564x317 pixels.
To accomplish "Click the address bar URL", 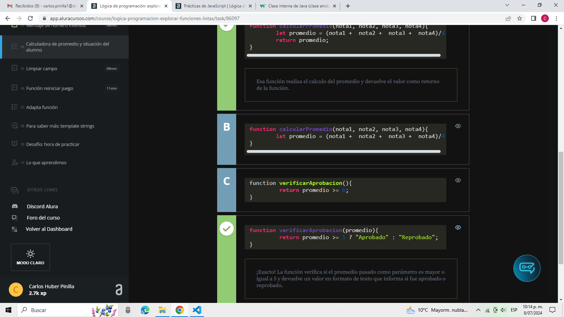I will point(145,18).
